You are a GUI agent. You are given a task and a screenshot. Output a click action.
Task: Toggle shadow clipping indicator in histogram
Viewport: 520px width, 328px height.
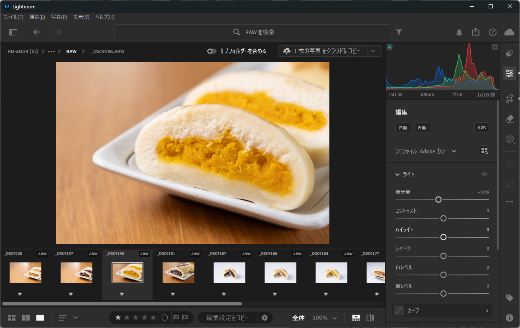point(390,47)
